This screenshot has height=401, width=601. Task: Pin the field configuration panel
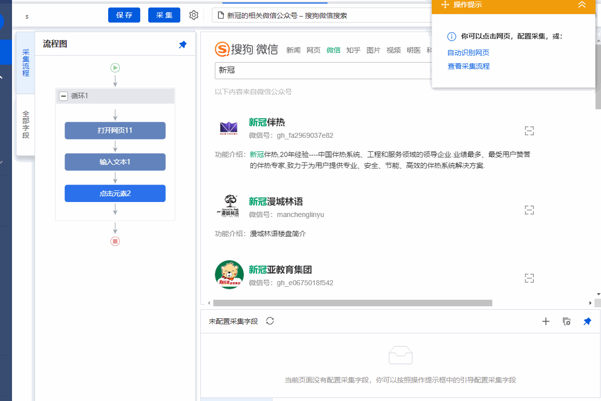click(x=587, y=321)
